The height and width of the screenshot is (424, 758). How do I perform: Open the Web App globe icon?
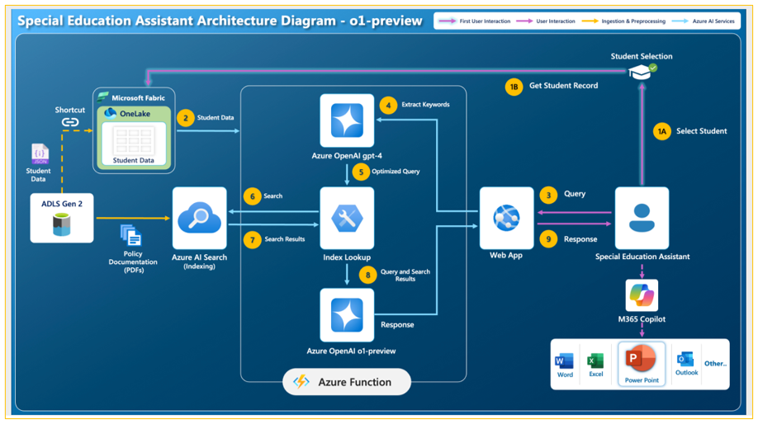(506, 219)
